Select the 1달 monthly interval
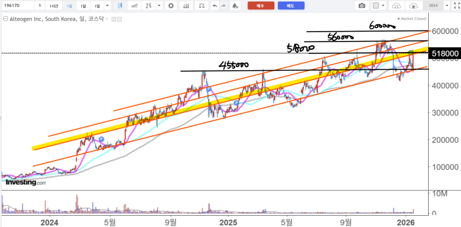 click(83, 6)
